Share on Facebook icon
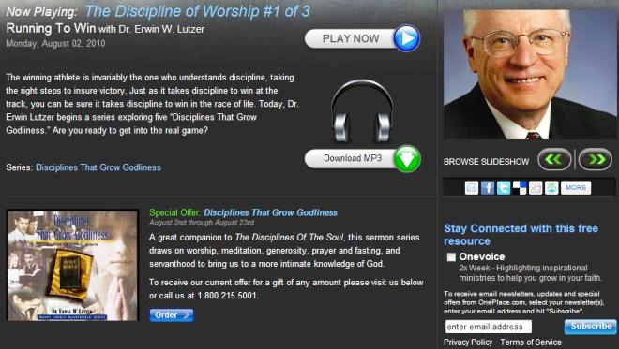The image size is (619, 349). (x=488, y=187)
